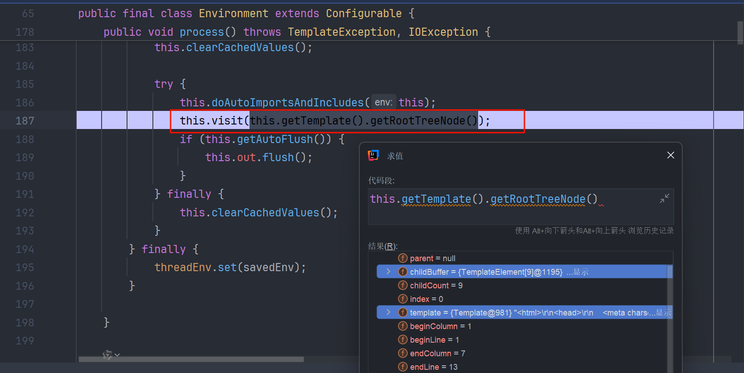Click the sticky Environment class header line
This screenshot has width=744, height=373.
[x=246, y=14]
